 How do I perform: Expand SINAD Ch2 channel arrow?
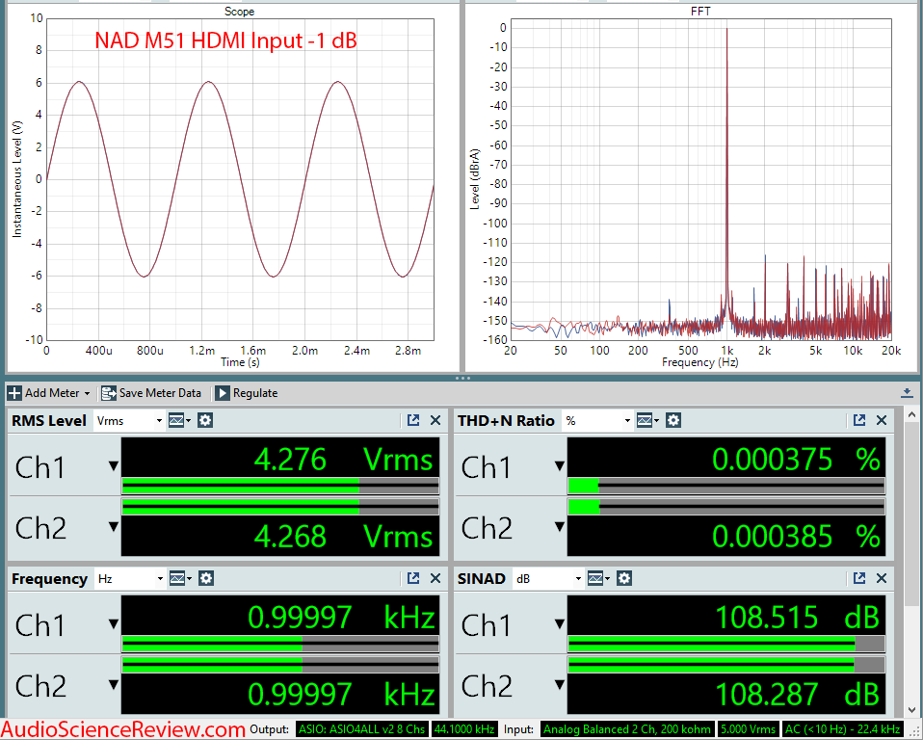click(x=560, y=685)
